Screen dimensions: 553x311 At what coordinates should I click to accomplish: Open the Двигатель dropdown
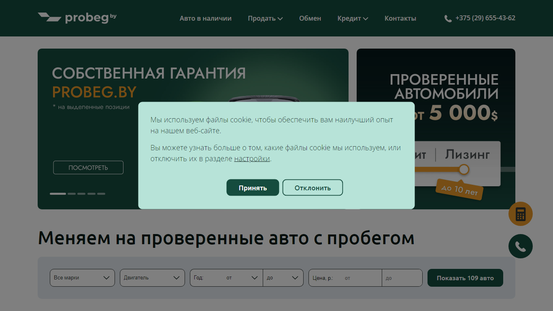pyautogui.click(x=152, y=278)
